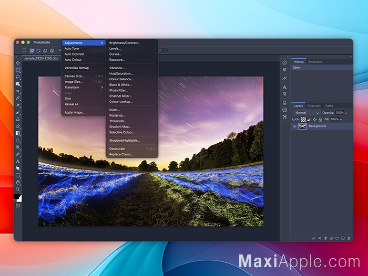The height and width of the screenshot is (276, 368).
Task: Click the new layer icon
Action: [343, 238]
